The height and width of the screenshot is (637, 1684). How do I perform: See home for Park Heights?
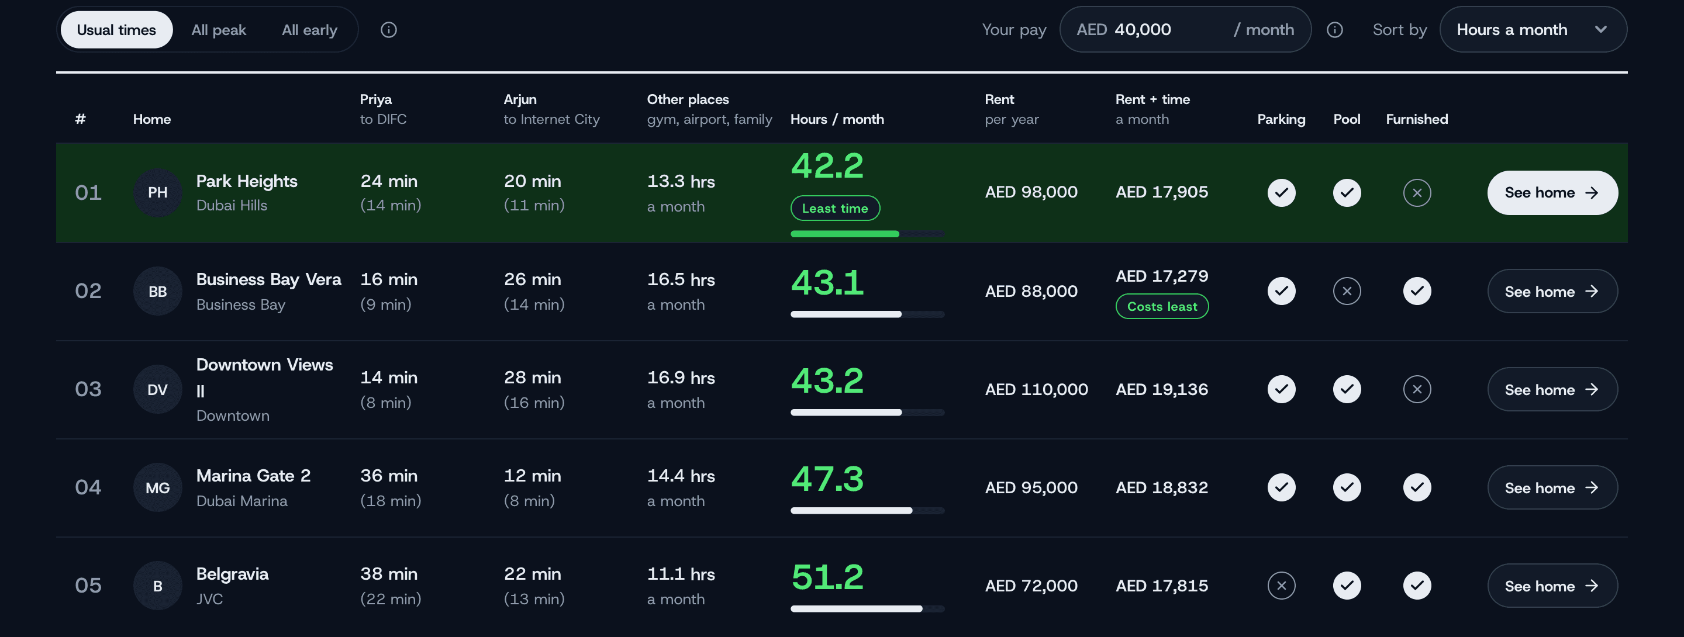click(1552, 193)
